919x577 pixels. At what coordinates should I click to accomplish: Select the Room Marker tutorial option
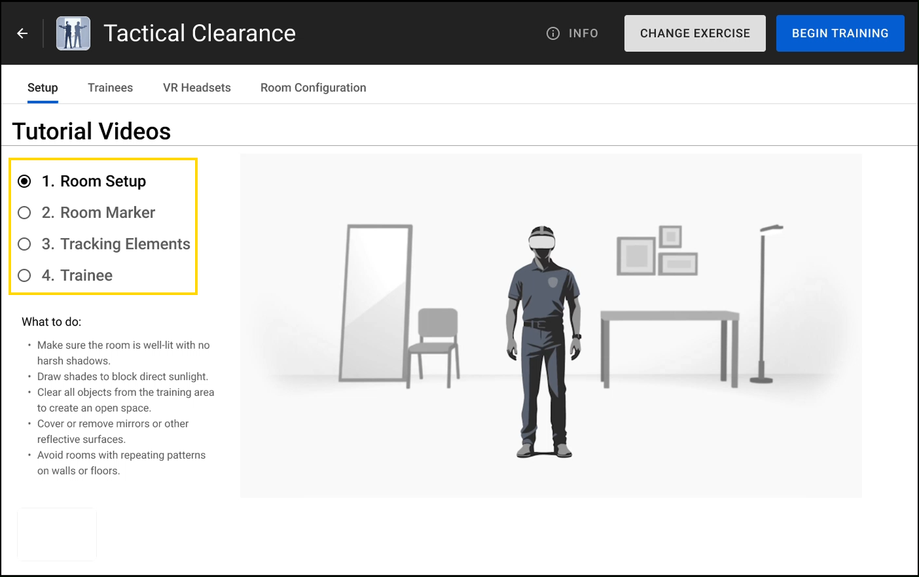coord(25,213)
